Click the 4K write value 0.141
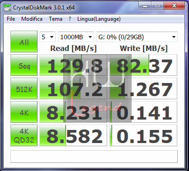Screen dimensions: 189x171 [143, 112]
